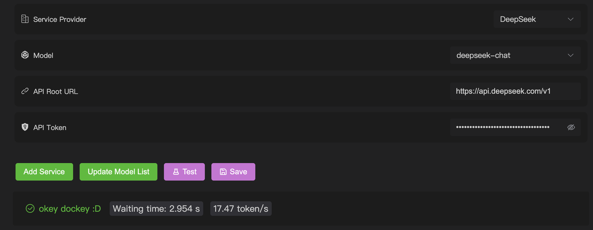The height and width of the screenshot is (230, 593).
Task: Click the chevron beside DeepSeek provider
Action: pos(570,19)
